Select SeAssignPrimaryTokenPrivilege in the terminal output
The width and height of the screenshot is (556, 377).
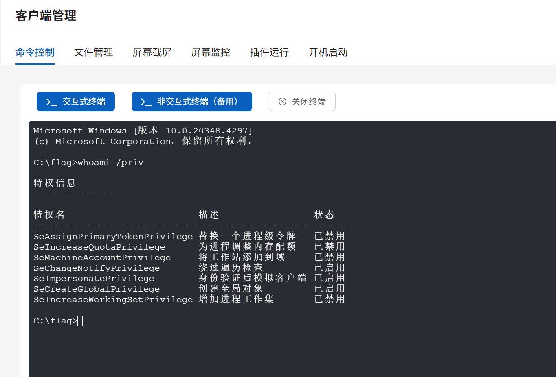(x=113, y=236)
